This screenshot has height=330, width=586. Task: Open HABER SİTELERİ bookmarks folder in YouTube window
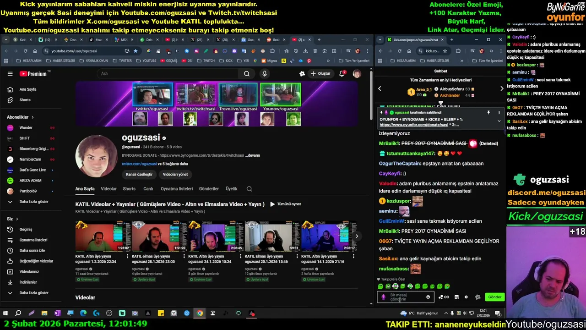pyautogui.click(x=60, y=61)
